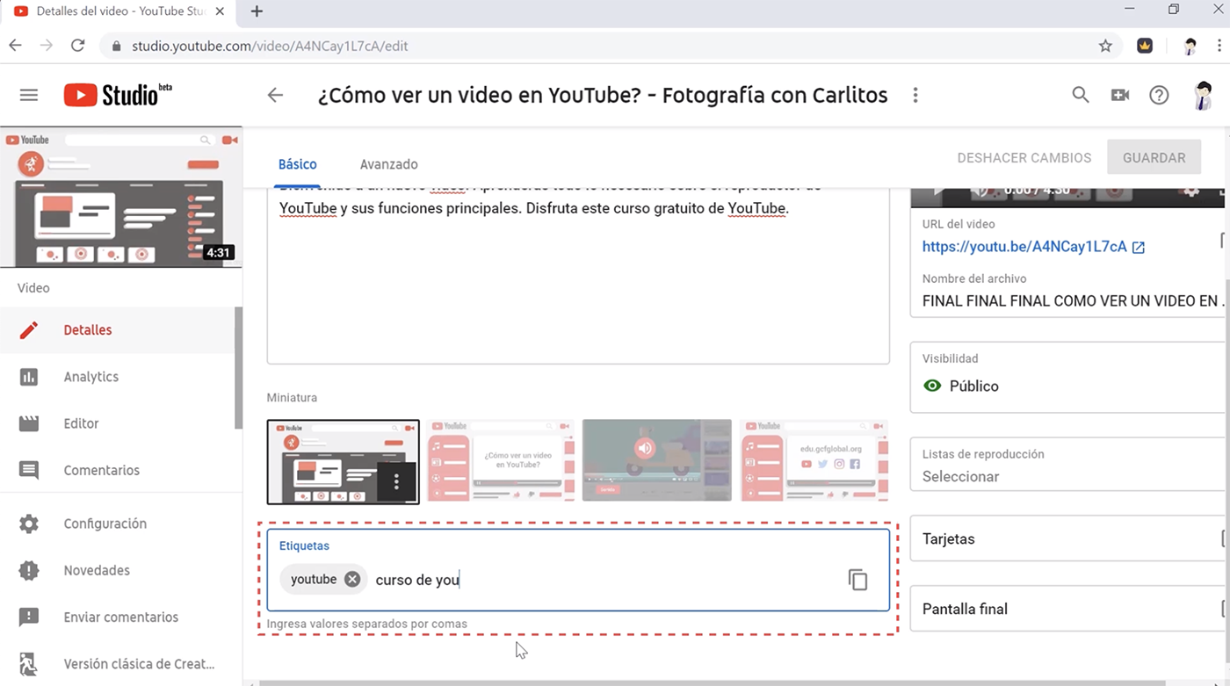Click the YouTube Studio logo
The height and width of the screenshot is (686, 1230).
(118, 95)
